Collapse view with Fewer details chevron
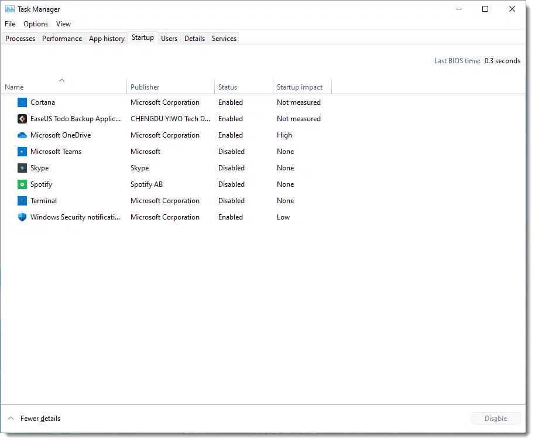 [x=11, y=419]
